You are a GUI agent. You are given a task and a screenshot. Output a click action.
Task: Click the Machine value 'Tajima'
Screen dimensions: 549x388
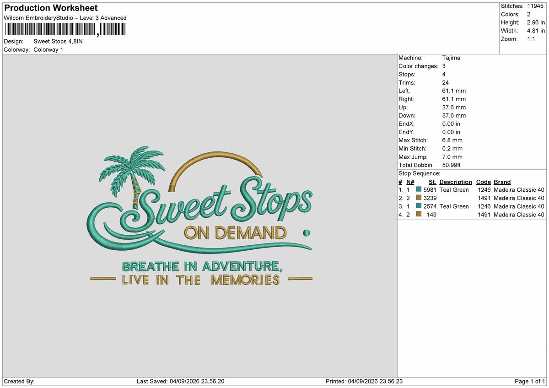(452, 58)
